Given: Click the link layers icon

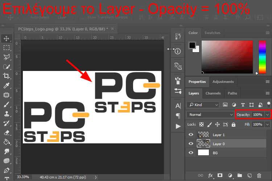Looking at the screenshot, I should (201, 176).
